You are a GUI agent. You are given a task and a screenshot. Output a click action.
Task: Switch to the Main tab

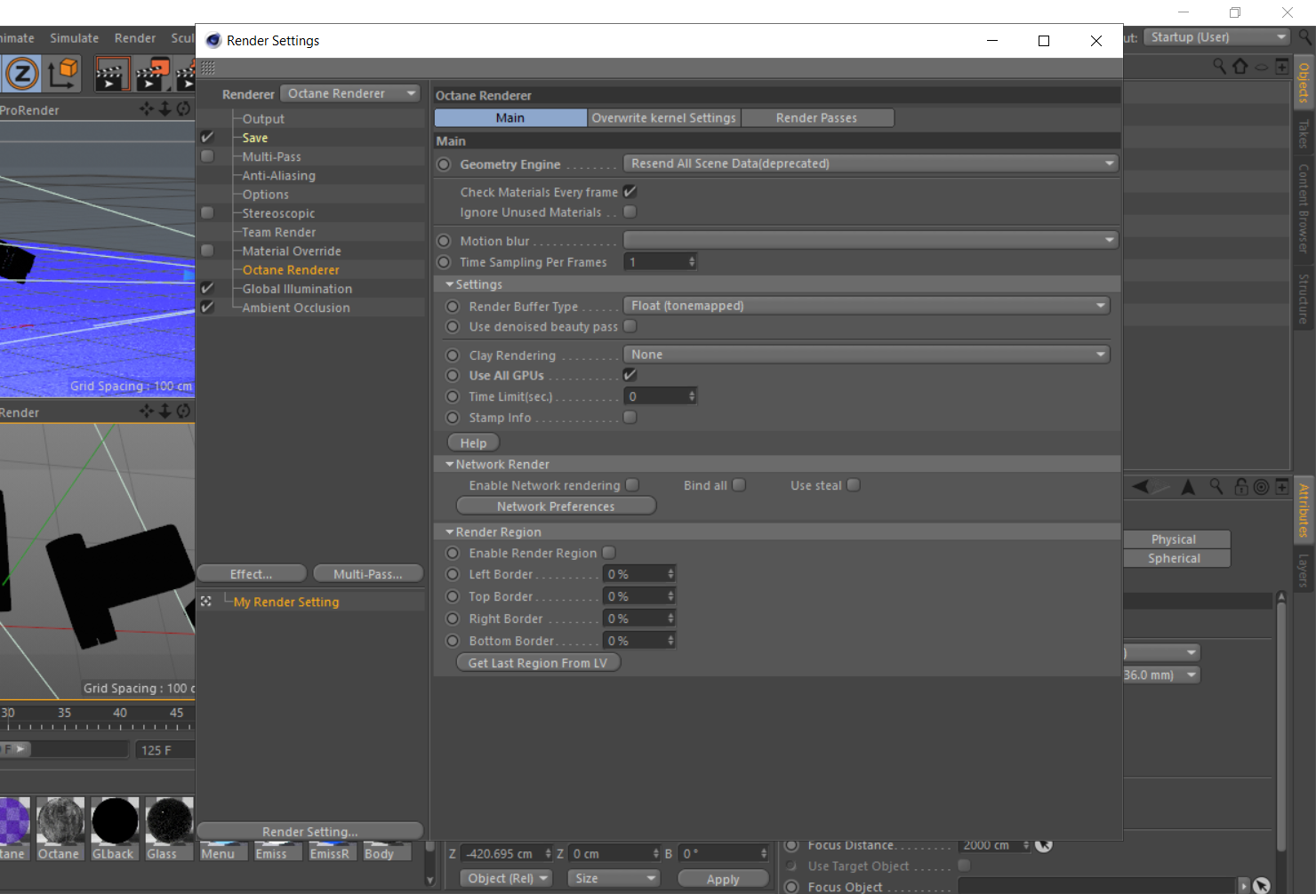tap(510, 118)
